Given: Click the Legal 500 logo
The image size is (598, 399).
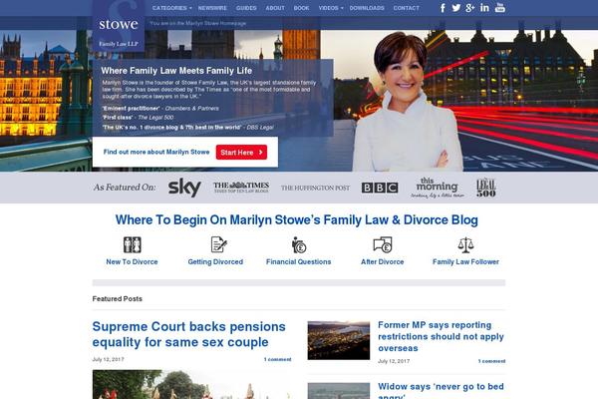Looking at the screenshot, I should [x=486, y=188].
